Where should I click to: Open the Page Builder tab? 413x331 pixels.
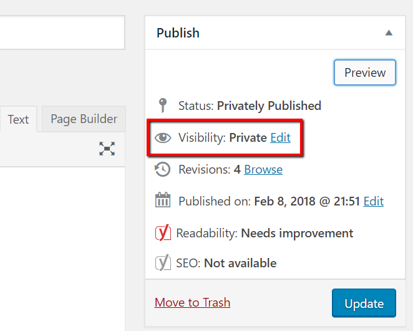click(84, 119)
